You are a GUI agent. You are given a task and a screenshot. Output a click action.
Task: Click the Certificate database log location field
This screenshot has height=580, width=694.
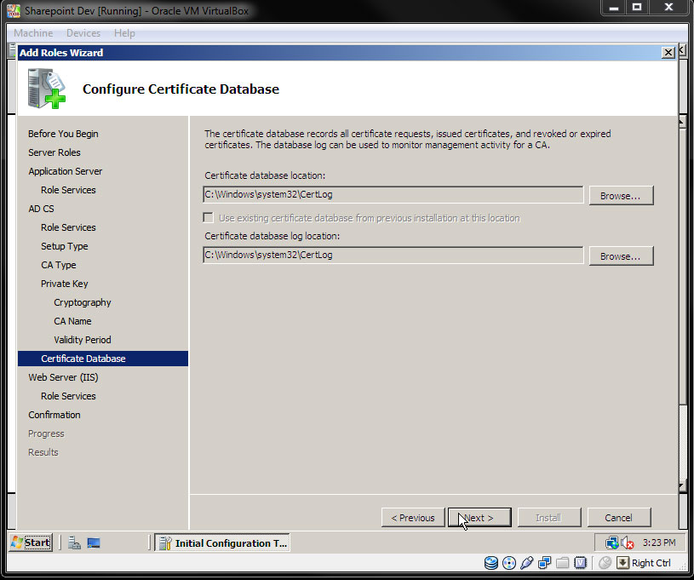[393, 255]
